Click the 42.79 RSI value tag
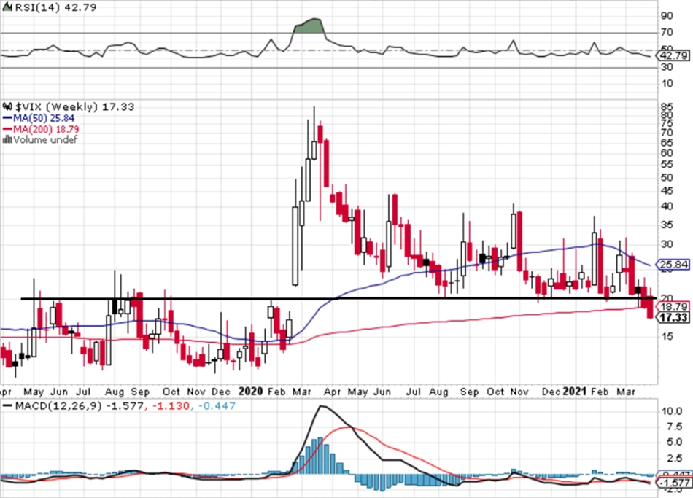This screenshot has height=498, width=693. coord(673,55)
